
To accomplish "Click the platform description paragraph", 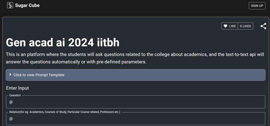I will click(x=135, y=58).
